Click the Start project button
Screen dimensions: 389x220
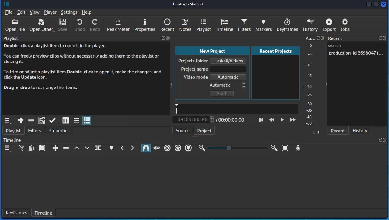click(222, 94)
